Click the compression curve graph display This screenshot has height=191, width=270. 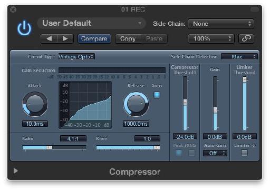85,105
